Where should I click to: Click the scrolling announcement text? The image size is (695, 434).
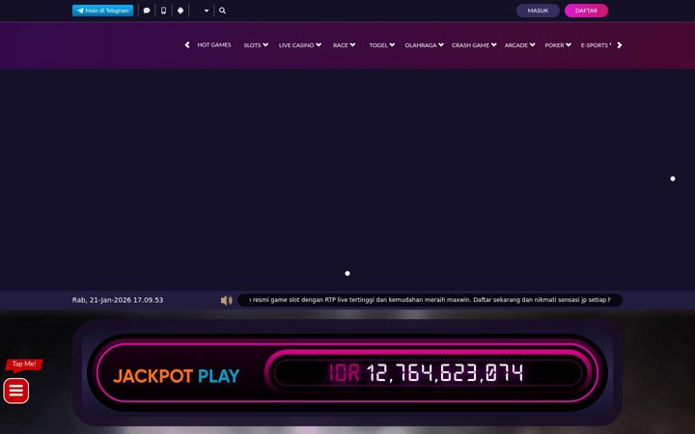tap(430, 300)
